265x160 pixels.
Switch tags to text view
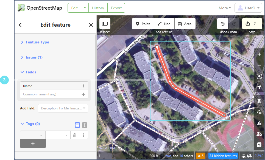pyautogui.click(x=85, y=125)
